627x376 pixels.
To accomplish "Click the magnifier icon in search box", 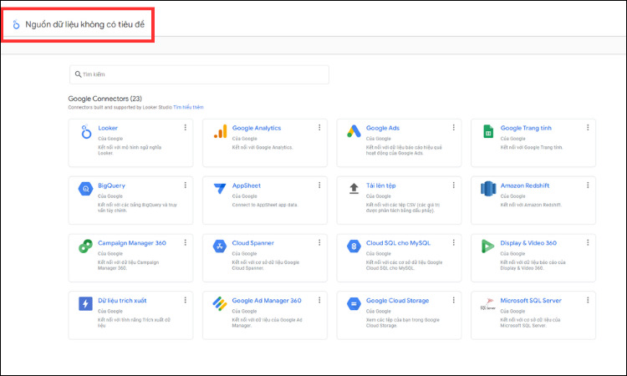I will (78, 74).
